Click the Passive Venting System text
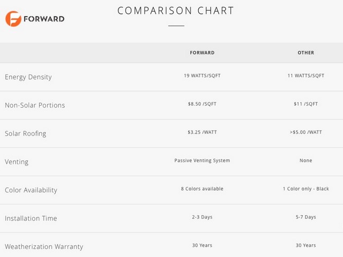This screenshot has height=257, width=343. click(x=202, y=161)
